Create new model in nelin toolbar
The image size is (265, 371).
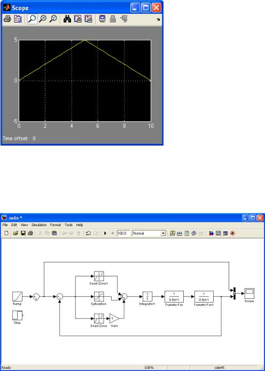pos(6,233)
